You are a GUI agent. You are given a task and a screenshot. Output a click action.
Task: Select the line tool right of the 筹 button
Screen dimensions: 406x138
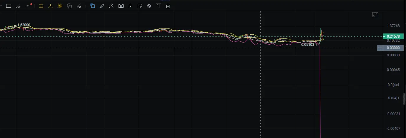[x=79, y=6]
